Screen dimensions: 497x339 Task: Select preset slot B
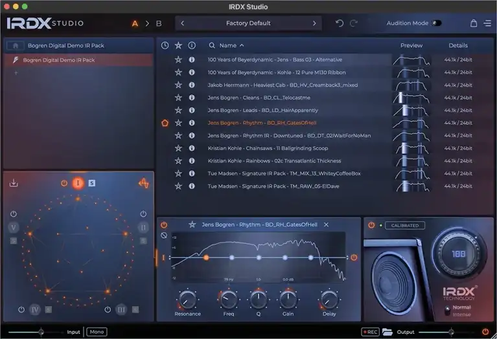(x=159, y=23)
